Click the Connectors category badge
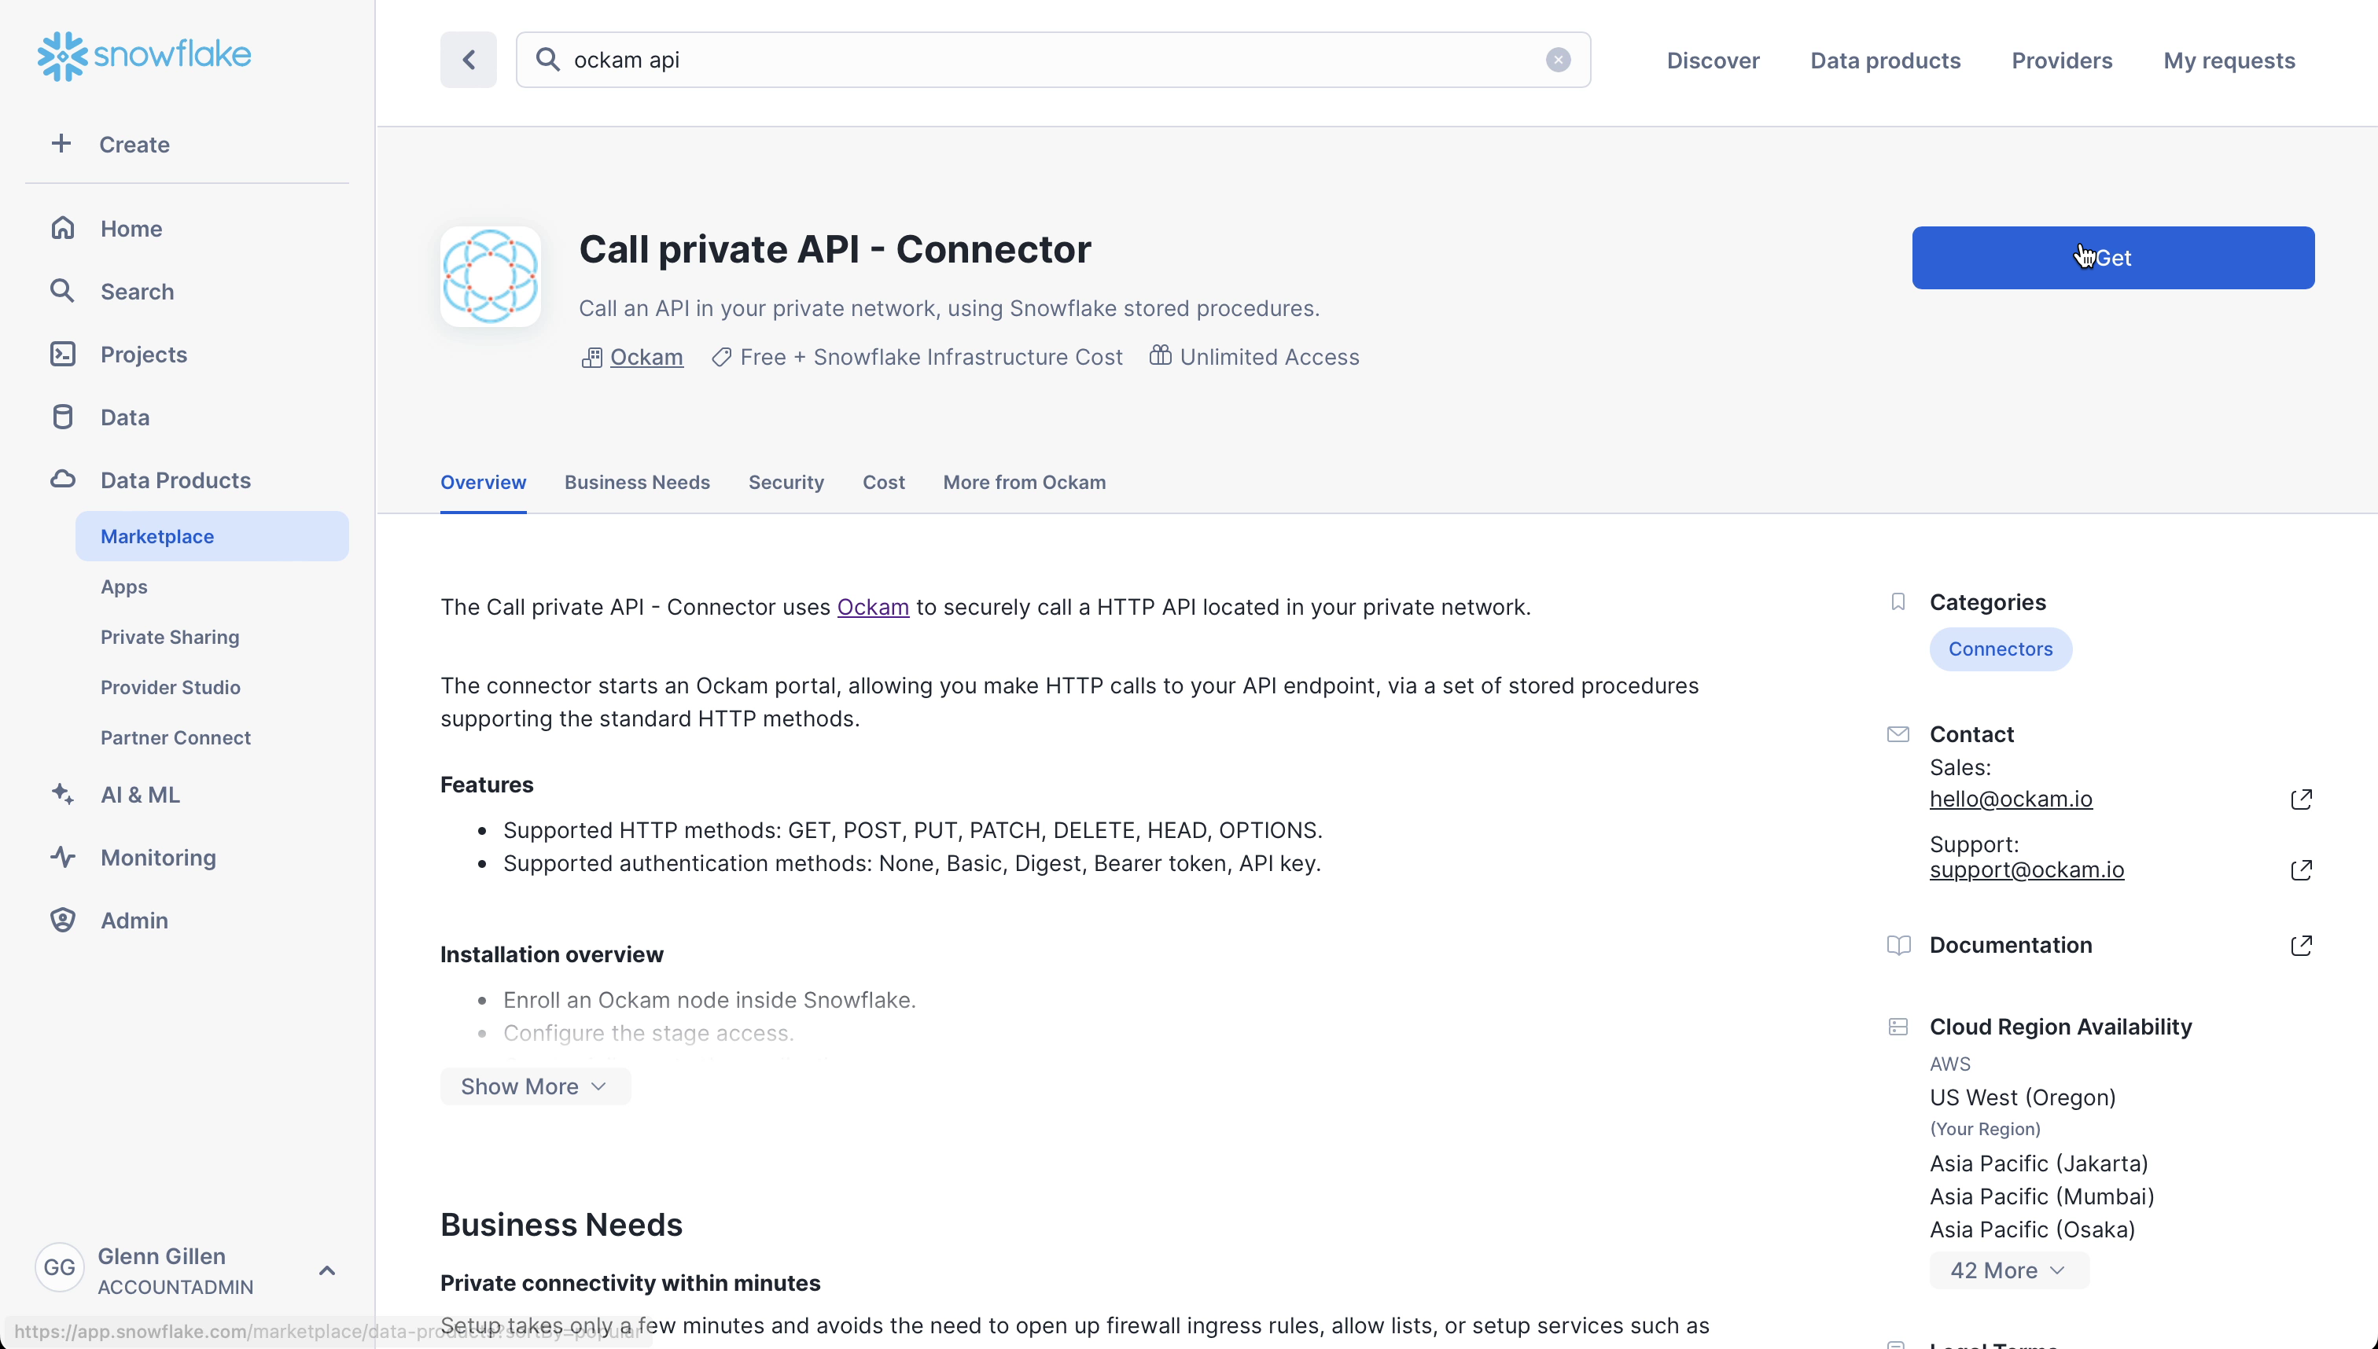 click(2001, 649)
